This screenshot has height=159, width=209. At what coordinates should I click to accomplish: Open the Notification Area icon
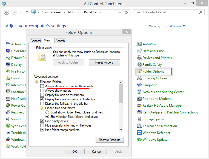coord(8,99)
